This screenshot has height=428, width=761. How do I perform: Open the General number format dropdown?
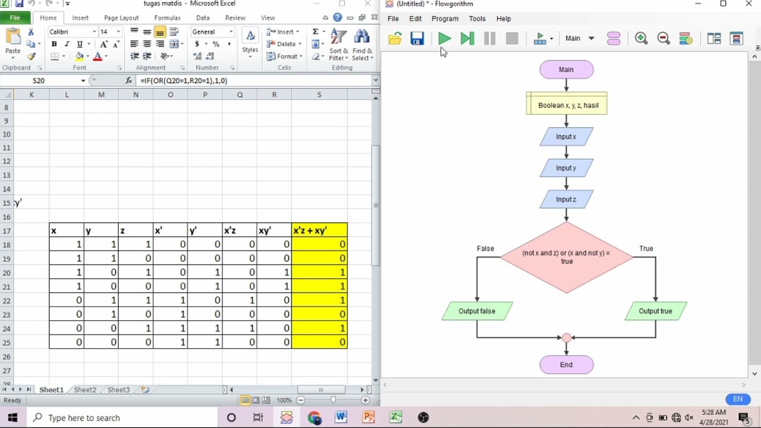pyautogui.click(x=231, y=32)
